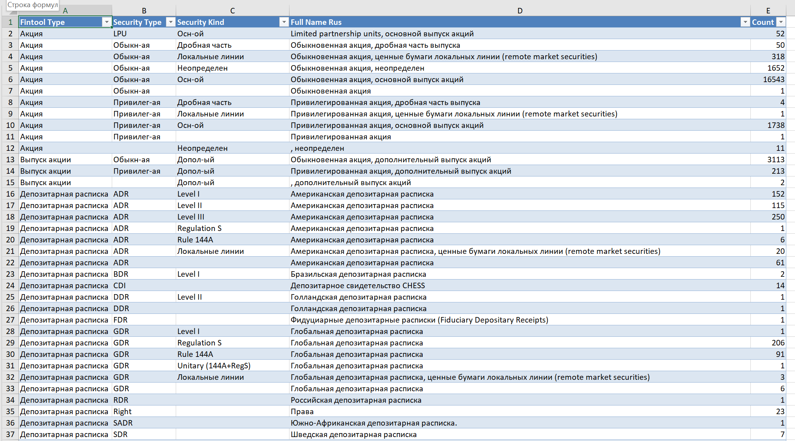This screenshot has height=441, width=795.
Task: Select column A header
Action: pos(65,11)
